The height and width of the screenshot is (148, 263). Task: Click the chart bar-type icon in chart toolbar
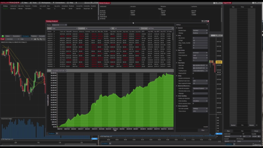tap(35, 39)
